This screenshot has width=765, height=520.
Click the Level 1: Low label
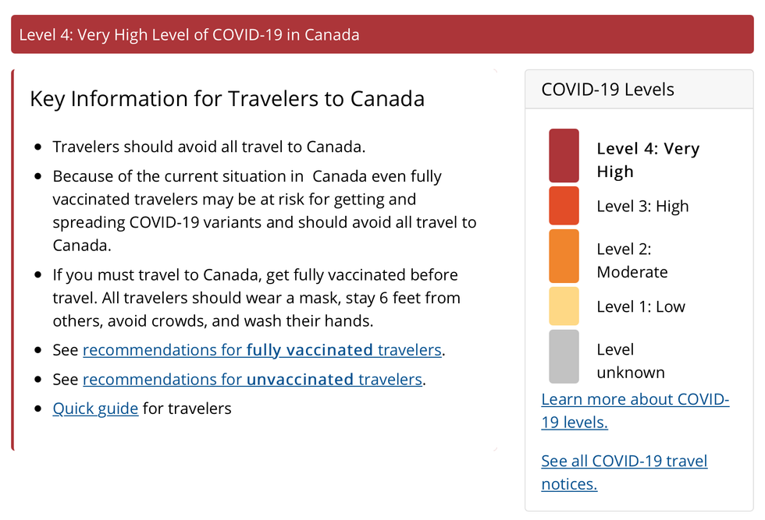click(x=641, y=307)
